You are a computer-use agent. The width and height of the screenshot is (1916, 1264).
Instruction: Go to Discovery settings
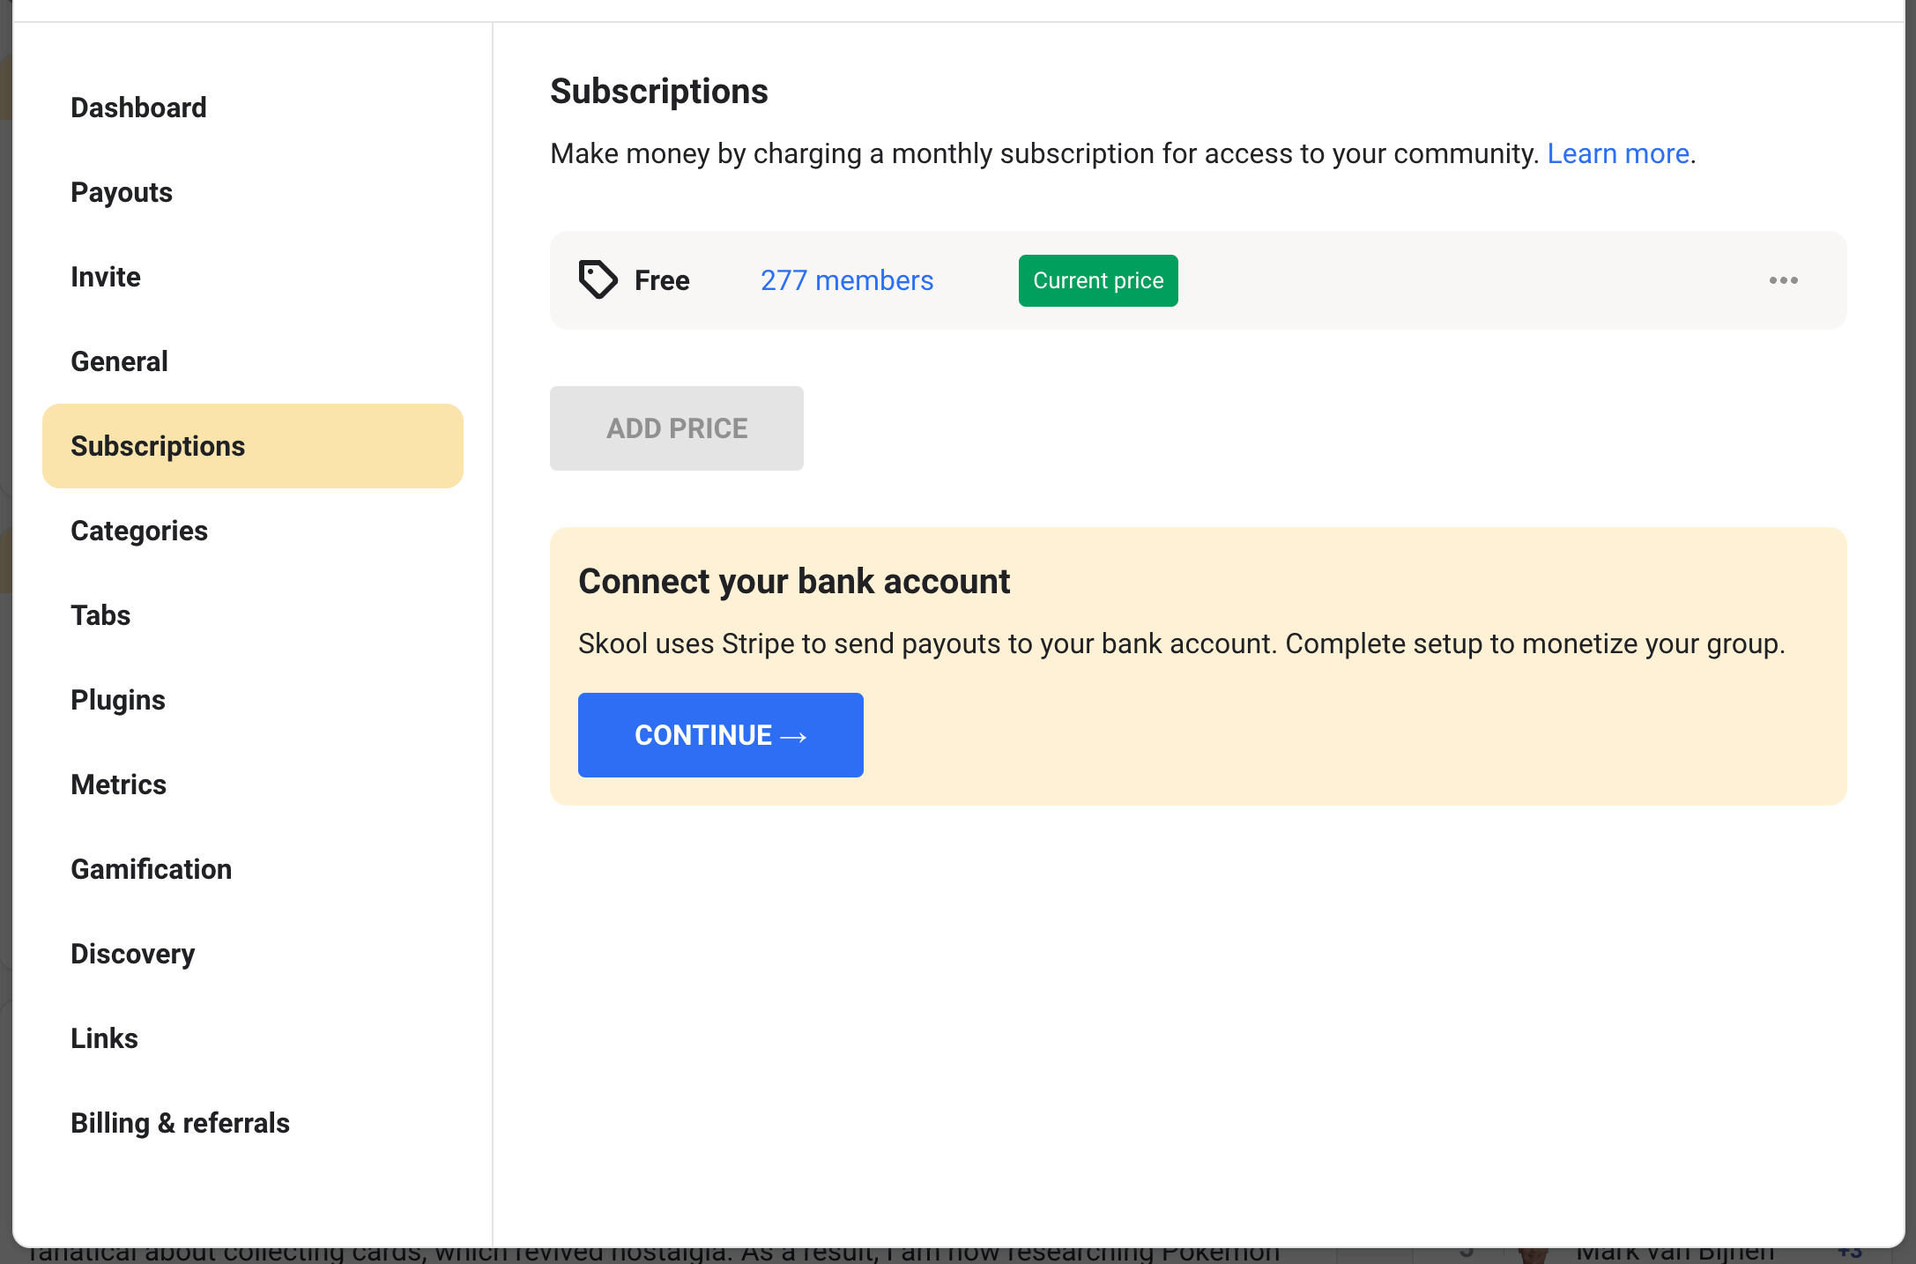pos(132,954)
